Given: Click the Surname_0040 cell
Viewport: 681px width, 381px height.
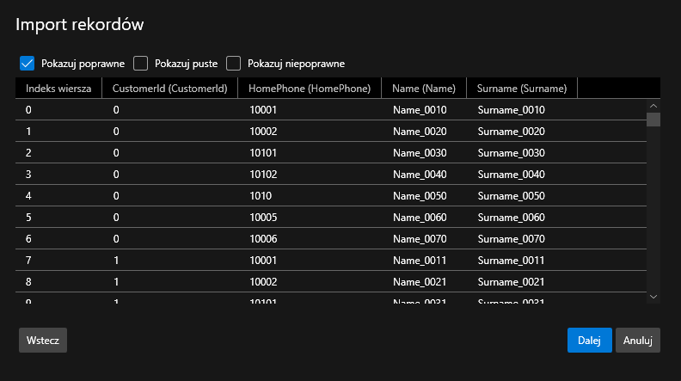Looking at the screenshot, I should pyautogui.click(x=511, y=174).
